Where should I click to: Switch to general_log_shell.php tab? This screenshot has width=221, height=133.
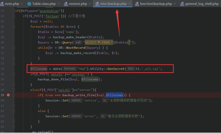[202, 4]
